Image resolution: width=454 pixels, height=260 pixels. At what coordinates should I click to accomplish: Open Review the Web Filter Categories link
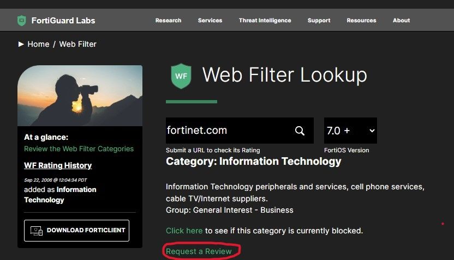coord(79,148)
